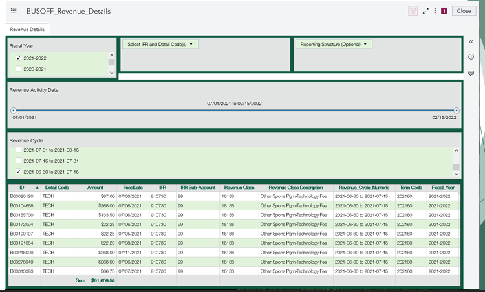The image size is (485, 292).
Task: Uncheck the 2021-06-30 to 2021-07-15 revenue cycle
Action: (x=18, y=171)
